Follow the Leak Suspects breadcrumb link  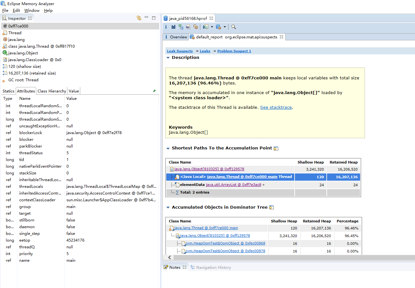(180, 51)
